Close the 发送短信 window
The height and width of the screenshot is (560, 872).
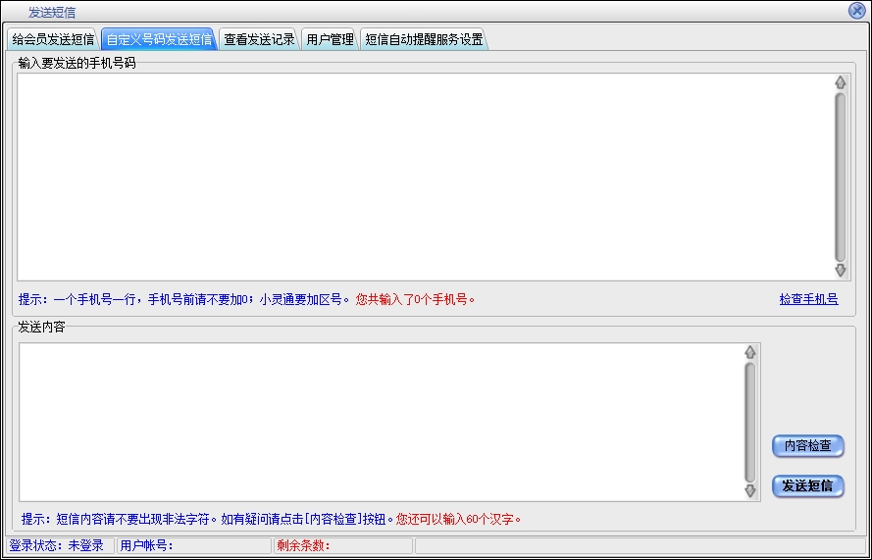[856, 11]
